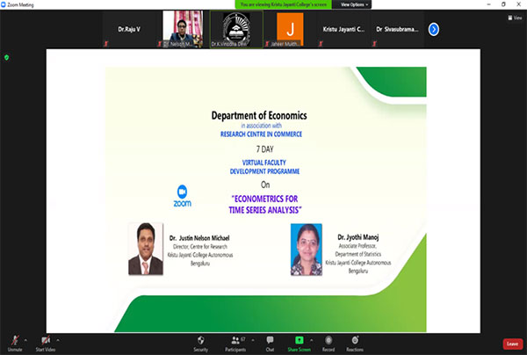Select Dr Sivasubrama... participant tile
Screen dimensions: 527x355
397,29
